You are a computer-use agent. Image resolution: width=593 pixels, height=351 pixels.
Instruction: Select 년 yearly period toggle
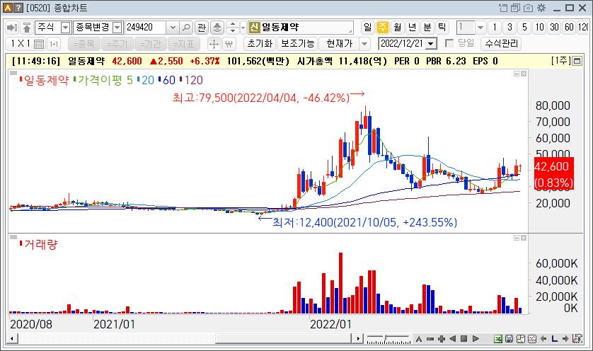pos(413,27)
